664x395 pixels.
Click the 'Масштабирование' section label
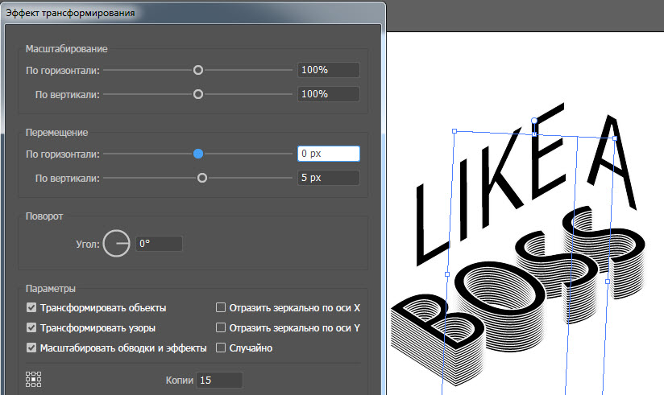(x=67, y=48)
